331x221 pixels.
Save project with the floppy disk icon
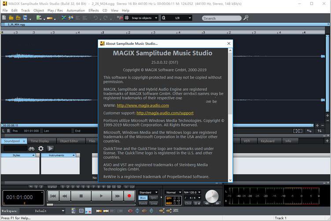click(25, 18)
